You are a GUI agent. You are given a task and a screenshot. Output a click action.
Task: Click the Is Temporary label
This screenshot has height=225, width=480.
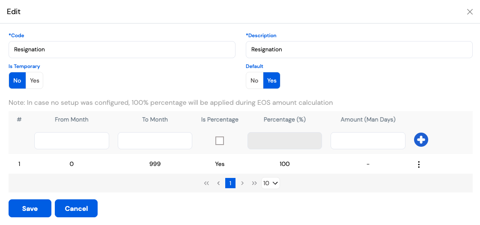[x=24, y=66]
